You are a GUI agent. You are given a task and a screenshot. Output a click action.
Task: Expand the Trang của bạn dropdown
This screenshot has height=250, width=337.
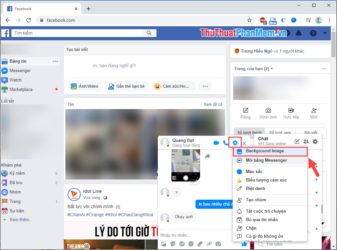[x=272, y=68]
